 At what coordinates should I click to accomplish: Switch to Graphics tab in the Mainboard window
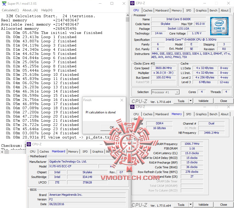(97, 152)
